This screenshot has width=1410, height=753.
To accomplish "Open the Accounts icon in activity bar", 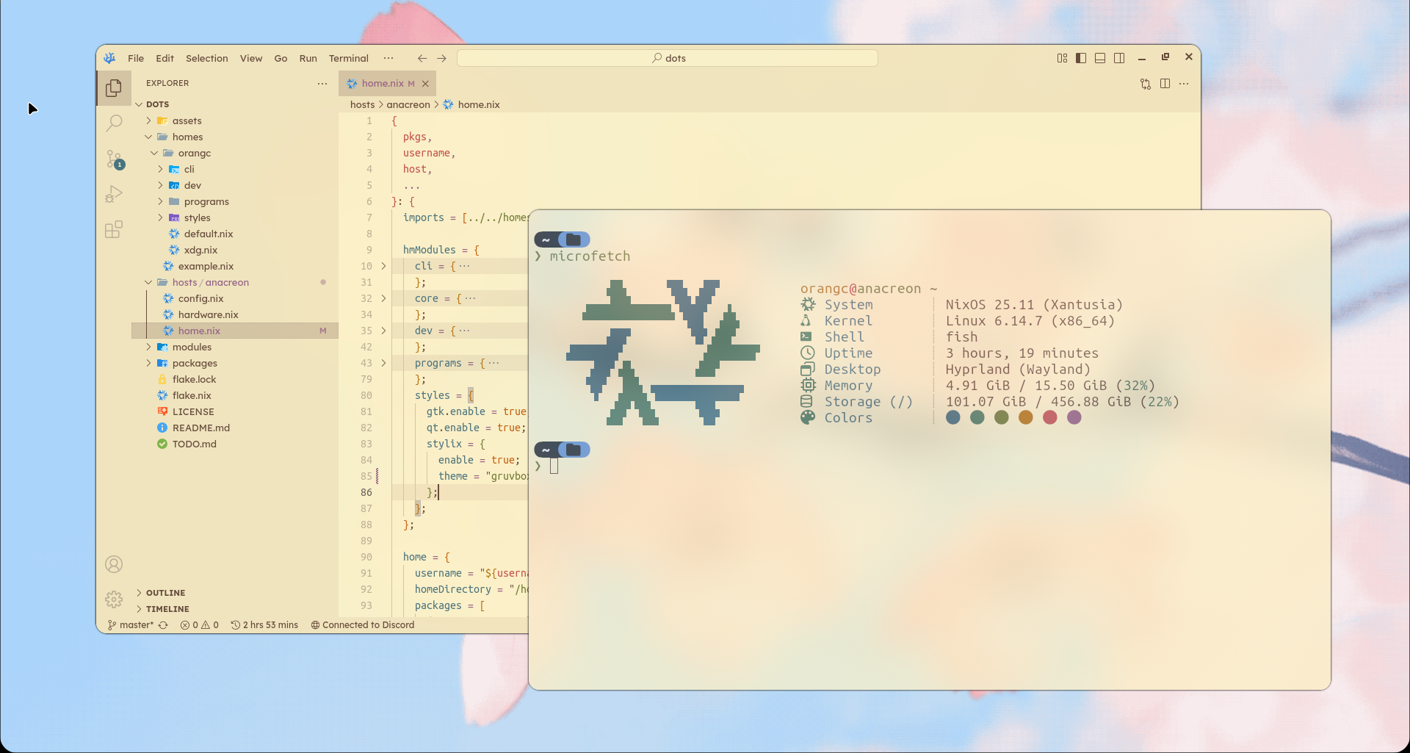I will [114, 564].
